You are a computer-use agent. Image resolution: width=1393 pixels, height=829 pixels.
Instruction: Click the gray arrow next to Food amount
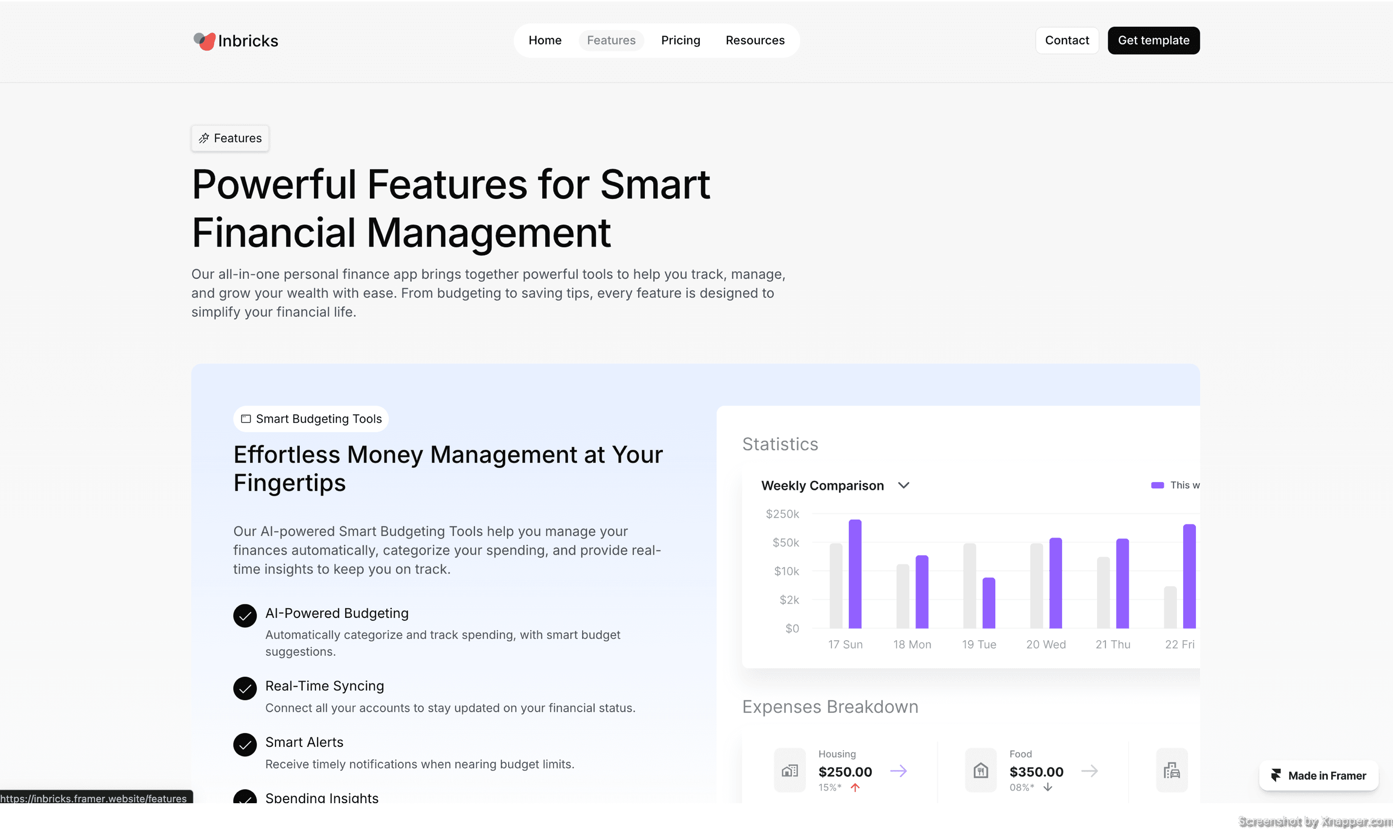tap(1090, 772)
